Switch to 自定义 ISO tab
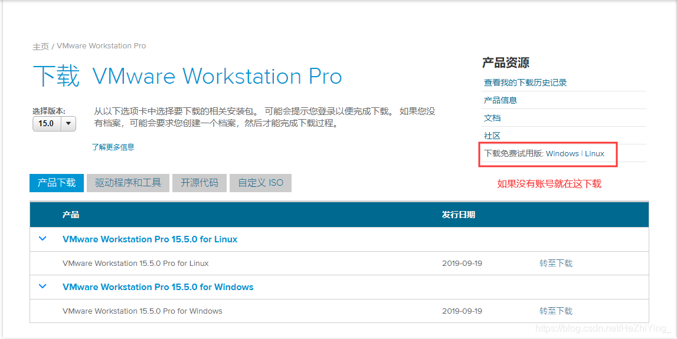The image size is (677, 339). [260, 183]
